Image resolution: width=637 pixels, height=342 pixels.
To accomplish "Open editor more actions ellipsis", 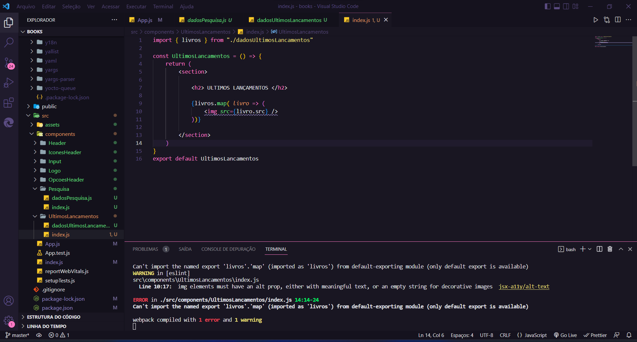I will click(628, 20).
